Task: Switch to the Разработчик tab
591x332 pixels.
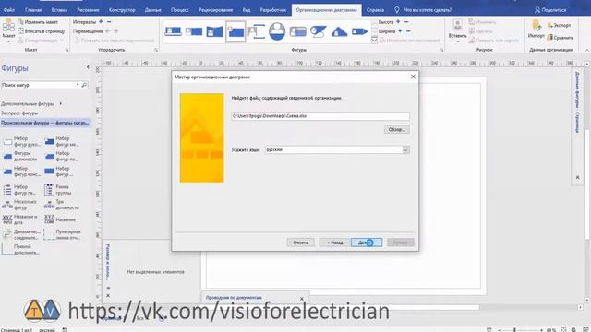Action: pyautogui.click(x=273, y=10)
